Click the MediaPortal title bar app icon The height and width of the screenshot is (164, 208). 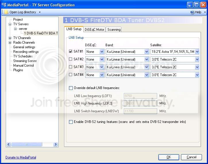click(4, 5)
